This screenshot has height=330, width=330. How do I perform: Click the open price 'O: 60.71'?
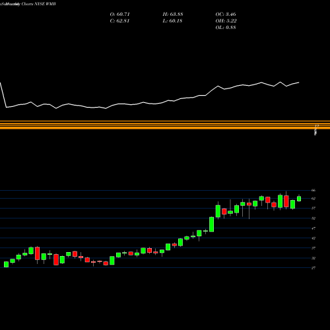pyautogui.click(x=120, y=15)
